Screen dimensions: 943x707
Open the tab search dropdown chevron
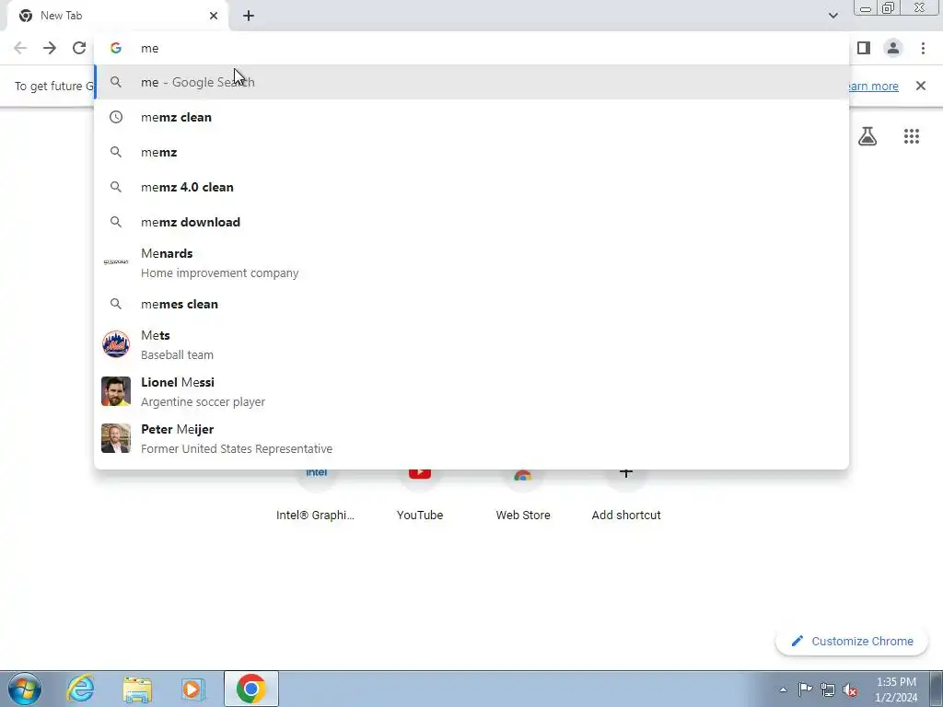coord(832,16)
